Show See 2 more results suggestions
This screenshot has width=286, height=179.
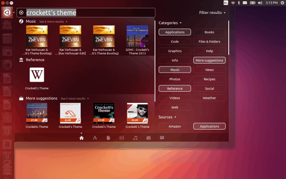pyautogui.click(x=75, y=99)
